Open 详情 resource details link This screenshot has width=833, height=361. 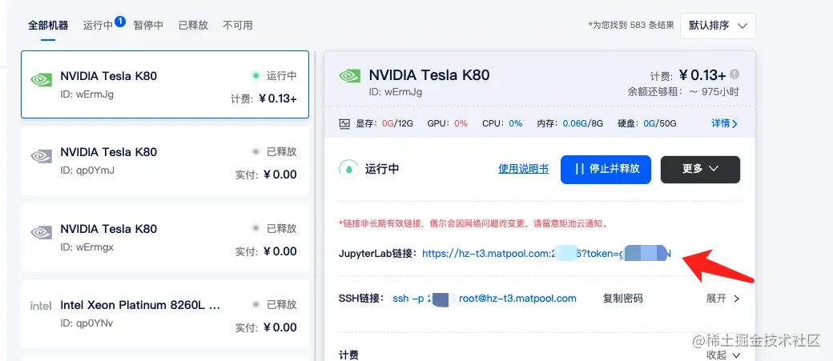(x=725, y=124)
